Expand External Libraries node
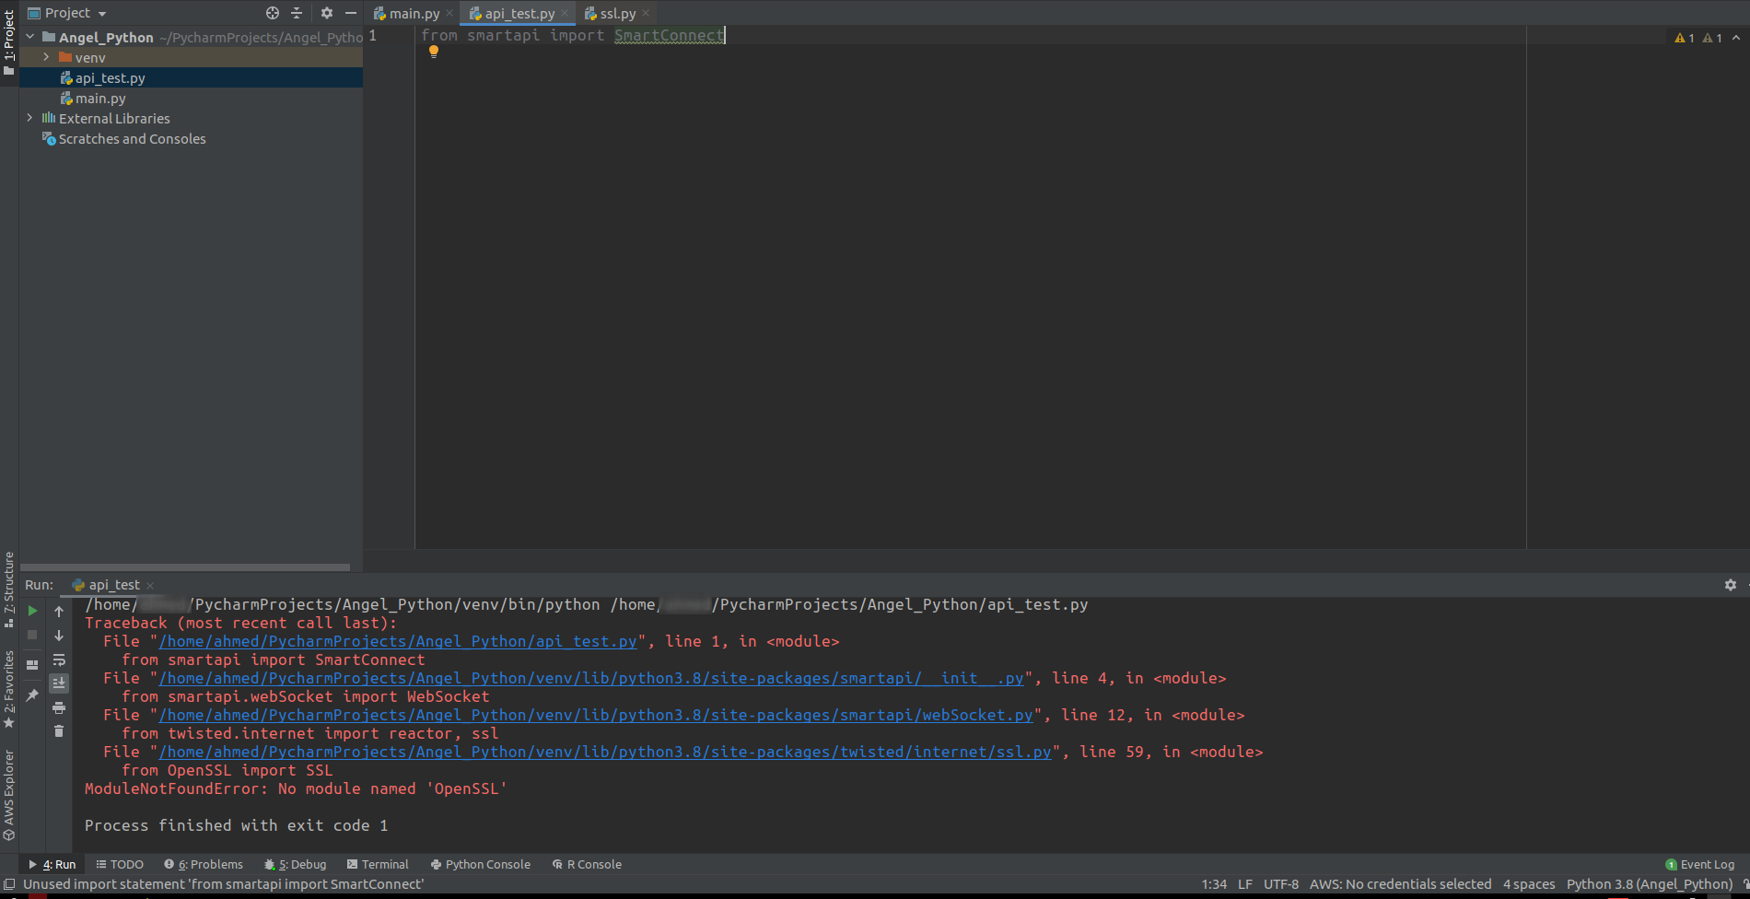 tap(30, 118)
